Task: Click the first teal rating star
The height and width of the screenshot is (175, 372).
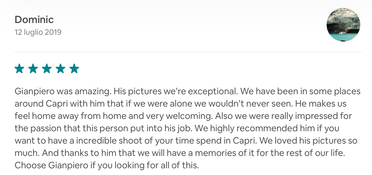Action: tap(19, 68)
